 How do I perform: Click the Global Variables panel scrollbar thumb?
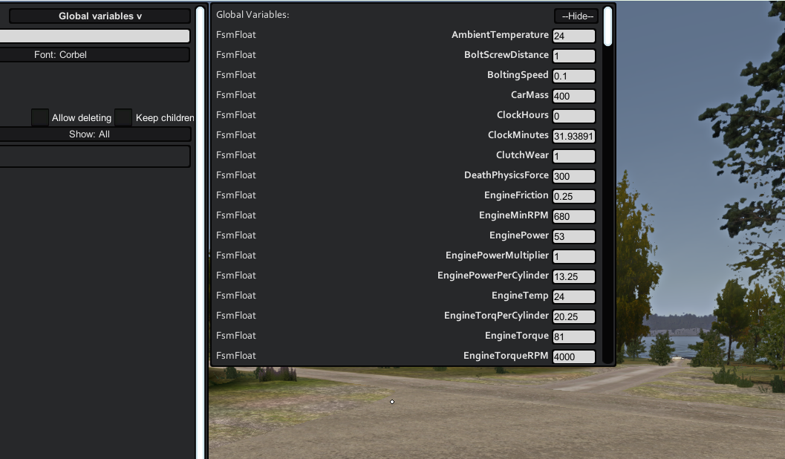[608, 27]
